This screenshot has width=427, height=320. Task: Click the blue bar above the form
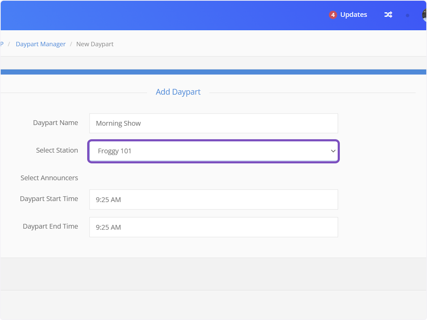click(213, 72)
